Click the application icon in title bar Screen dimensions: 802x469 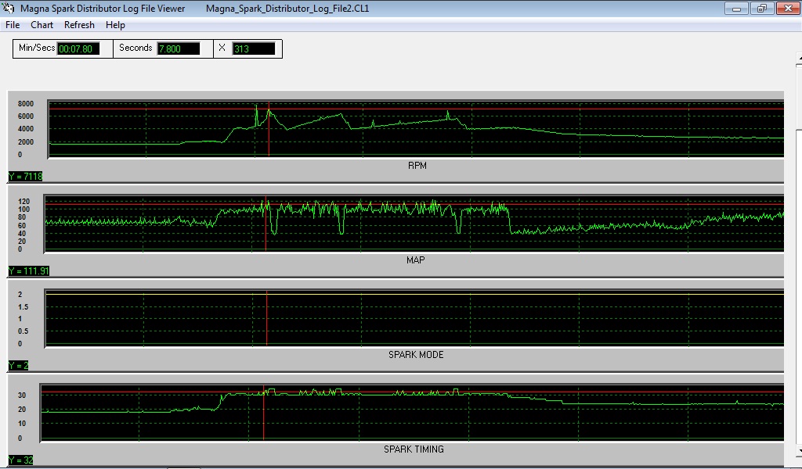tap(9, 9)
